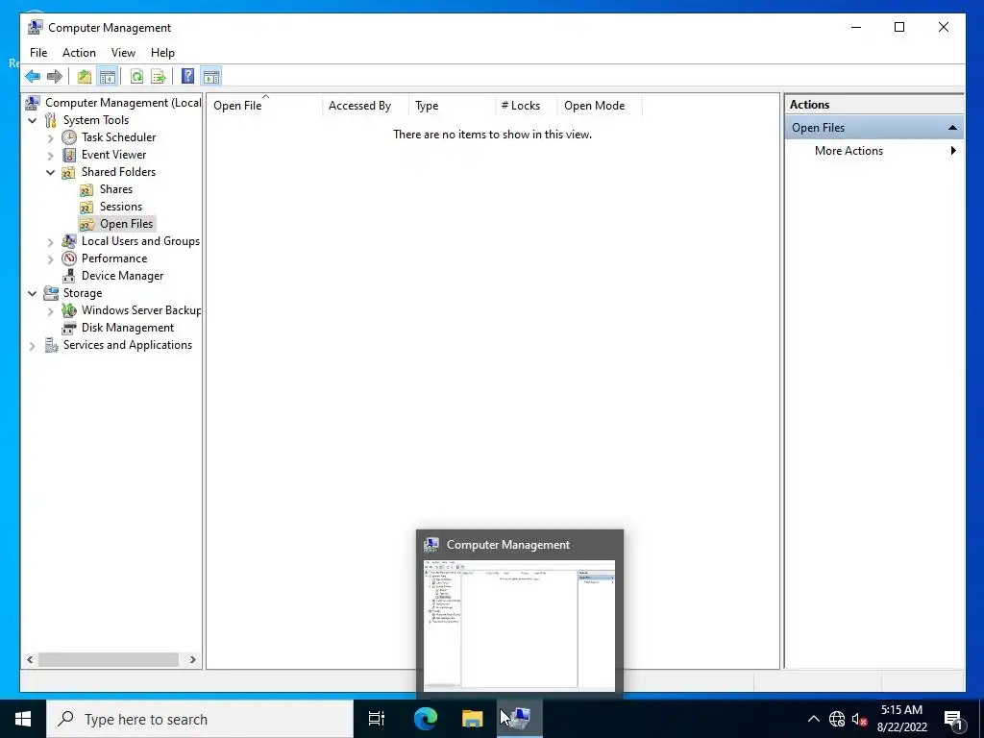Image resolution: width=984 pixels, height=738 pixels.
Task: Click the Windows Start button
Action: point(23,719)
